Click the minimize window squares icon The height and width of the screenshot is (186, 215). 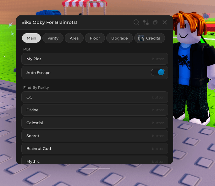pos(155,22)
